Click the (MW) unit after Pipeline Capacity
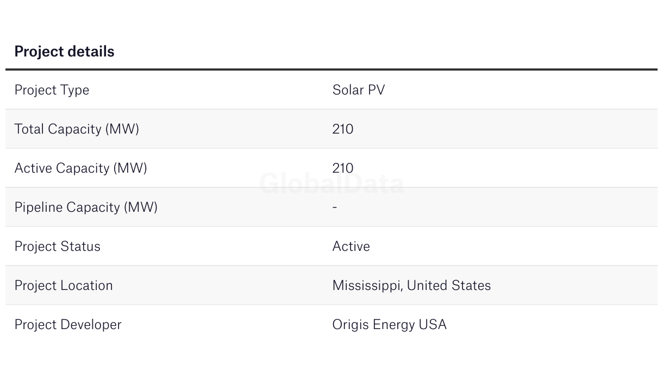 pos(141,207)
